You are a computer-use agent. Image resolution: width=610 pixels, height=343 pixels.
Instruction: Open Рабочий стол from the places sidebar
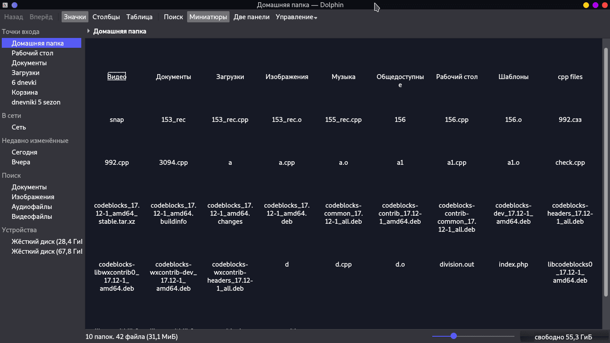41,53
